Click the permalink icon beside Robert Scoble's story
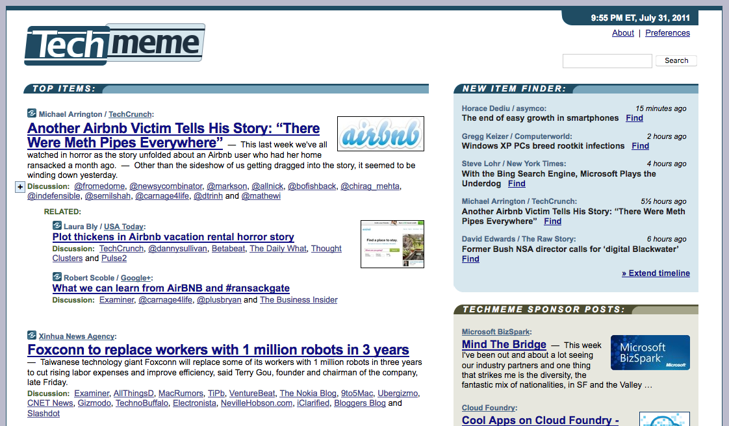Screen dimensions: 729x426 [57, 279]
